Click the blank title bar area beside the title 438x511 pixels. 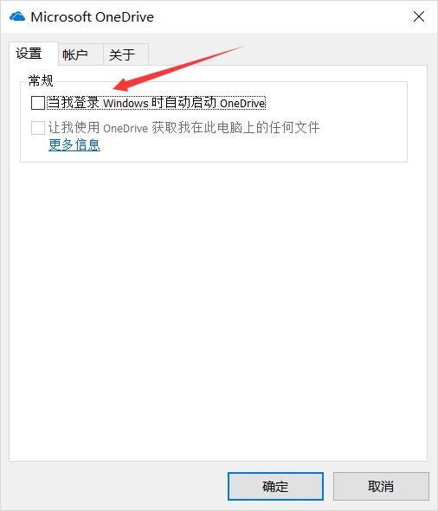pyautogui.click(x=280, y=16)
